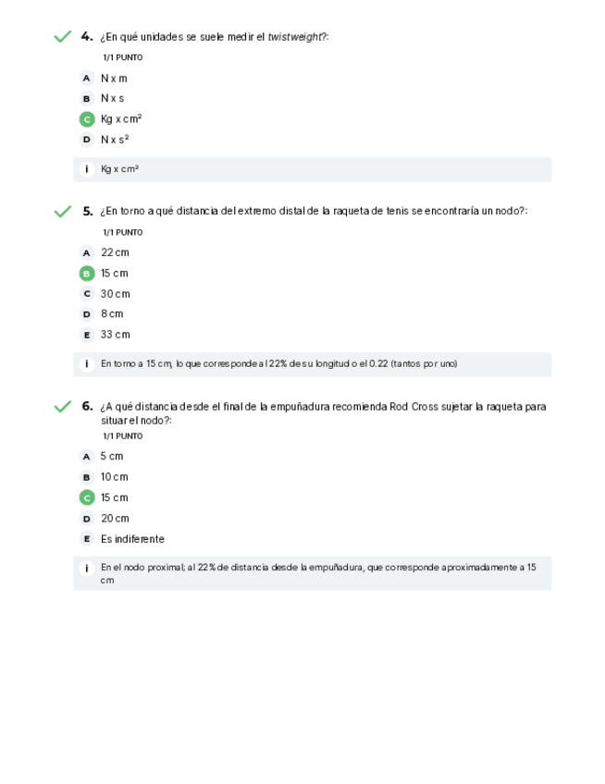Select option B '10 cm' in question 6
The image size is (605, 784).
click(87, 477)
